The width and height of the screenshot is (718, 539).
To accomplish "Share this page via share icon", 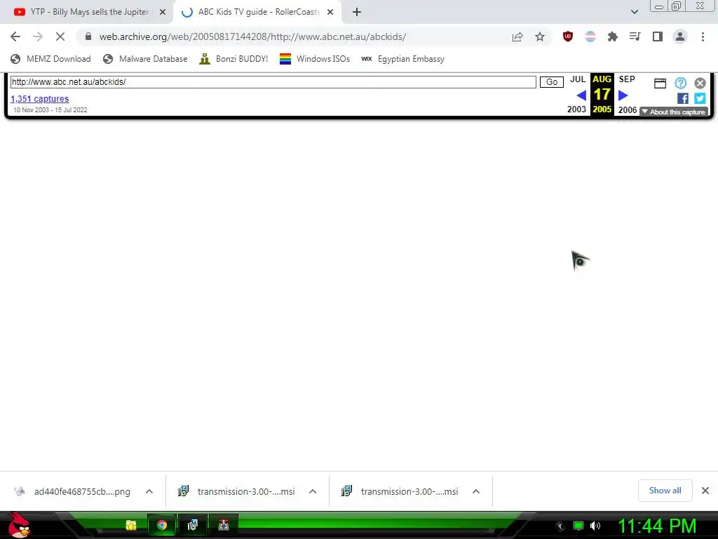I will coord(517,36).
